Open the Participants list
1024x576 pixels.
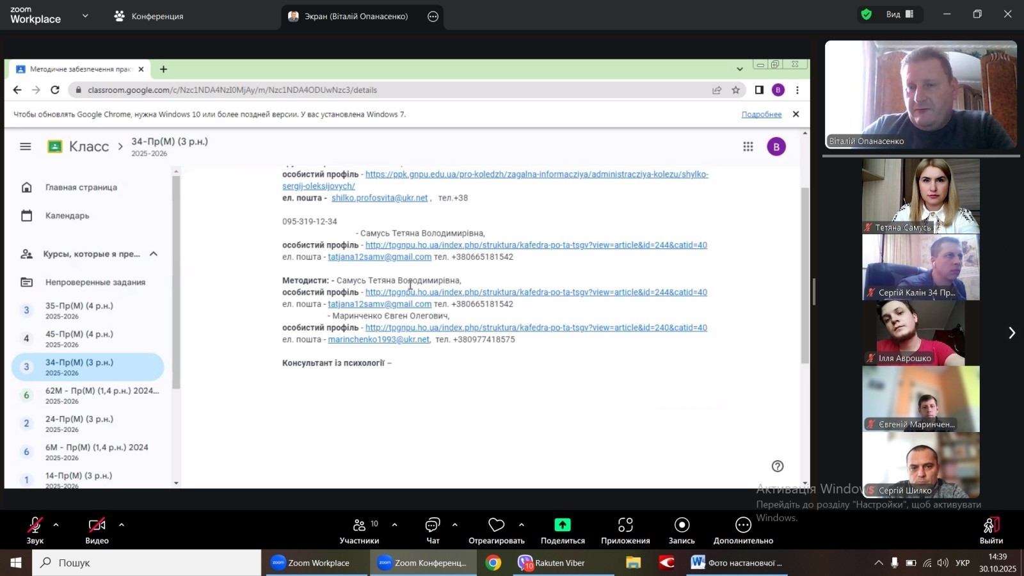pos(359,530)
